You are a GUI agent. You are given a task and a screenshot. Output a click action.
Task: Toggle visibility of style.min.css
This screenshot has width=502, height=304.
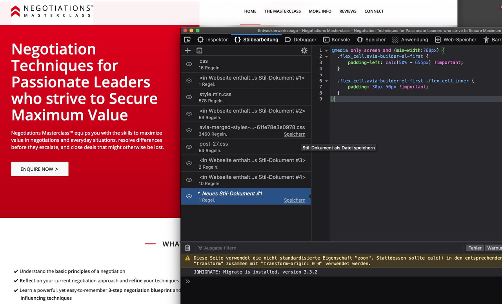click(x=189, y=97)
